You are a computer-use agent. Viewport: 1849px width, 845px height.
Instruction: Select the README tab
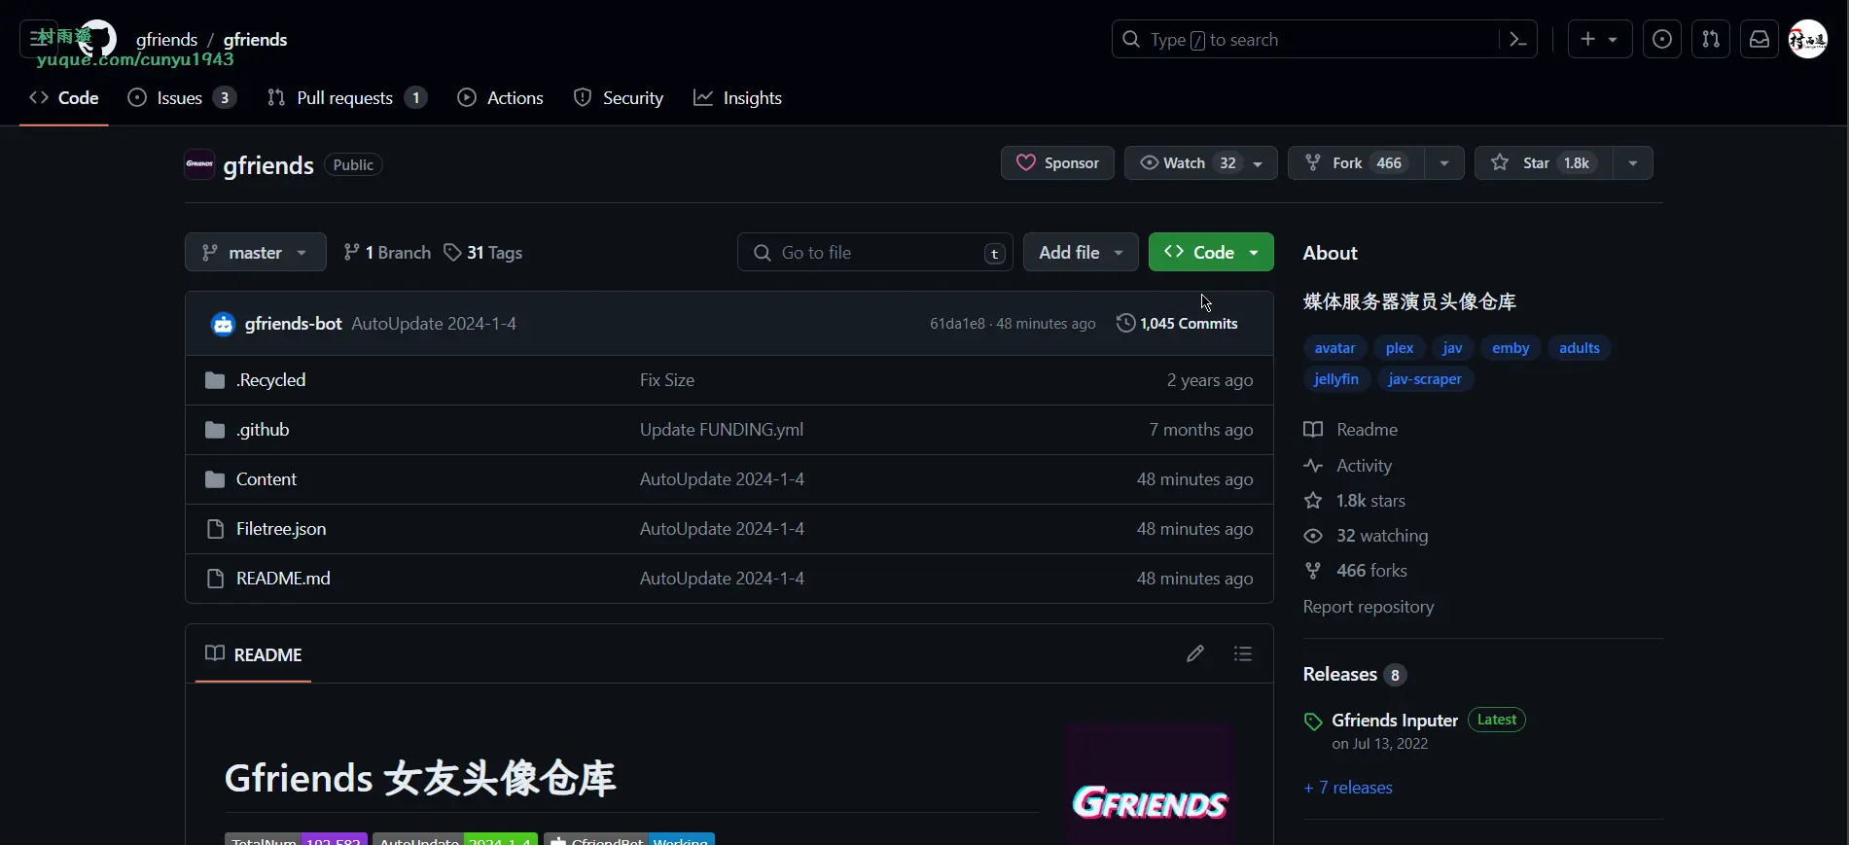[254, 654]
